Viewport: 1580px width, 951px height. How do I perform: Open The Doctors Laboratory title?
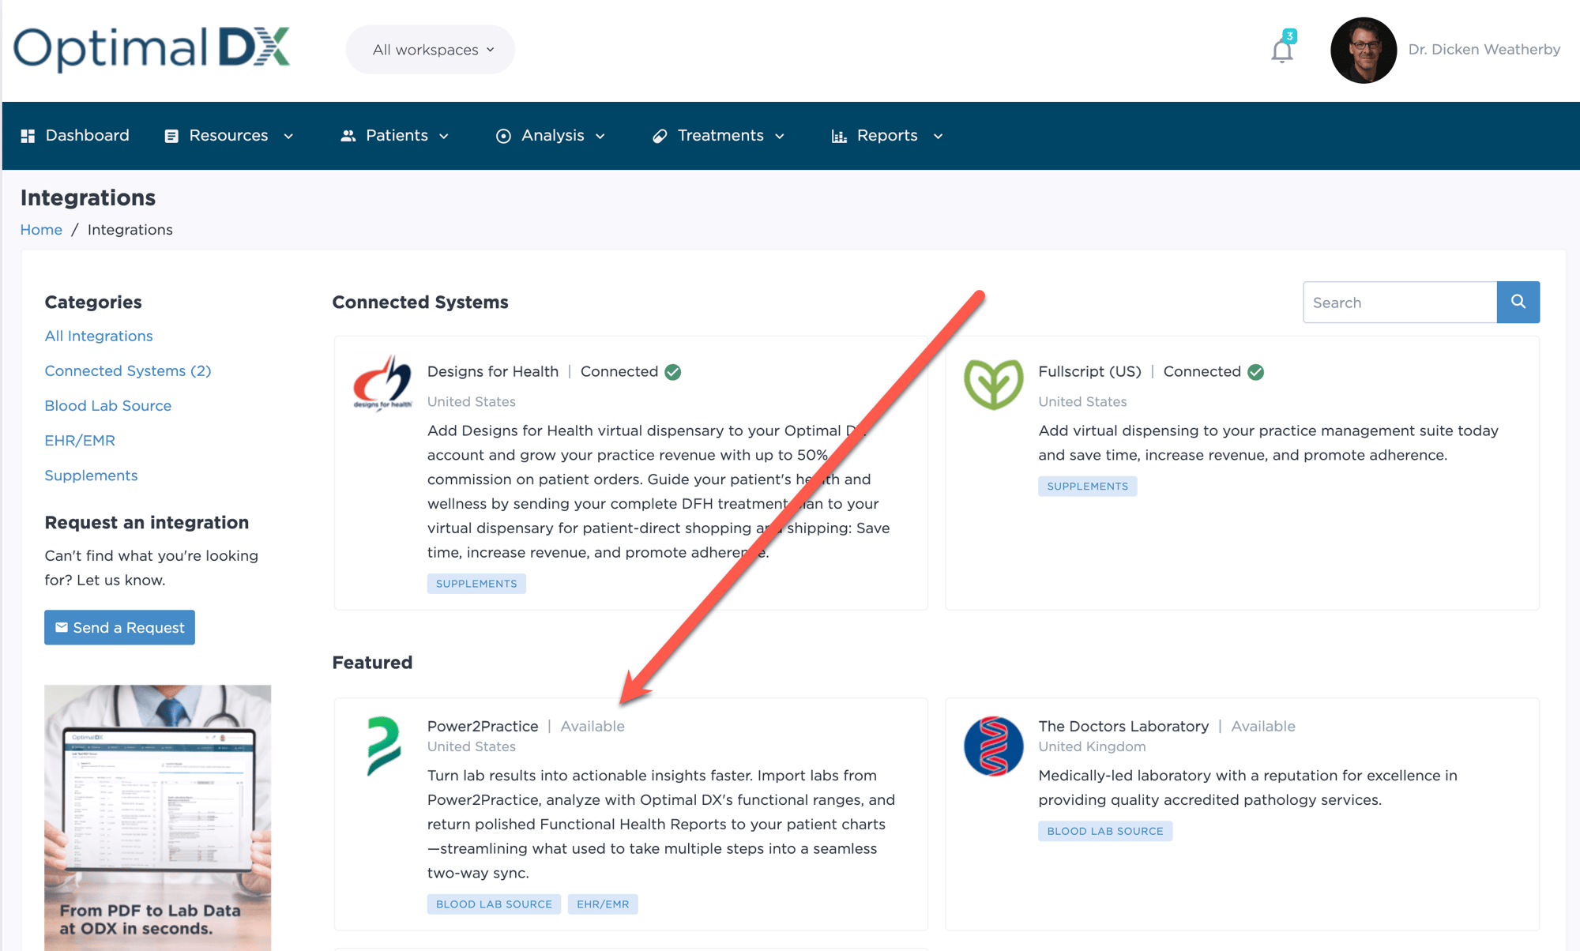1123,726
